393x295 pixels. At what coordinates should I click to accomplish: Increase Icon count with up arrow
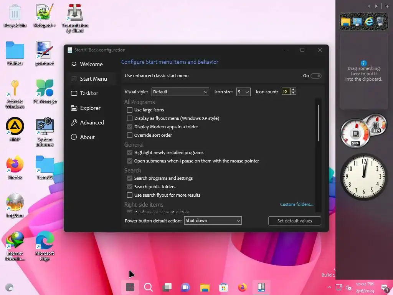293,90
